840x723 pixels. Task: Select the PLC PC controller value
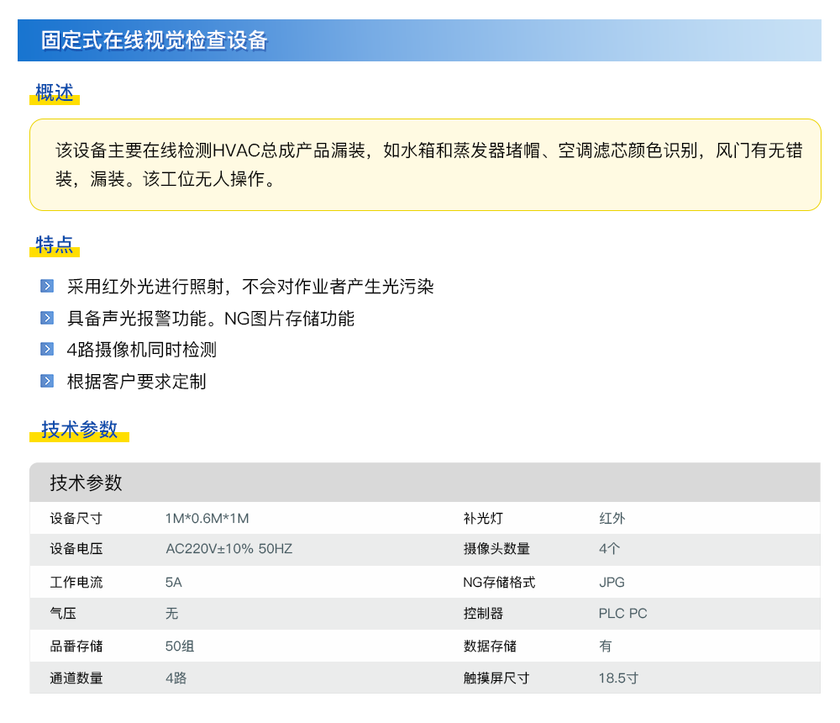(622, 614)
